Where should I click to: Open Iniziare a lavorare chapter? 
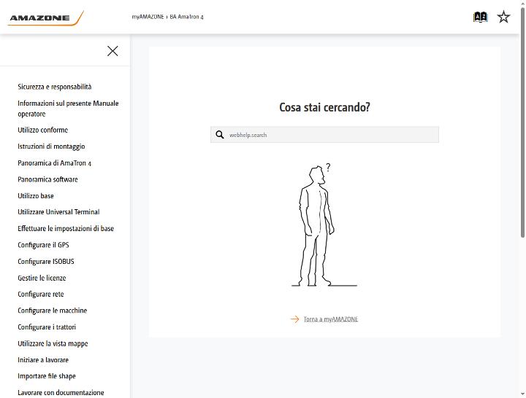(x=43, y=360)
